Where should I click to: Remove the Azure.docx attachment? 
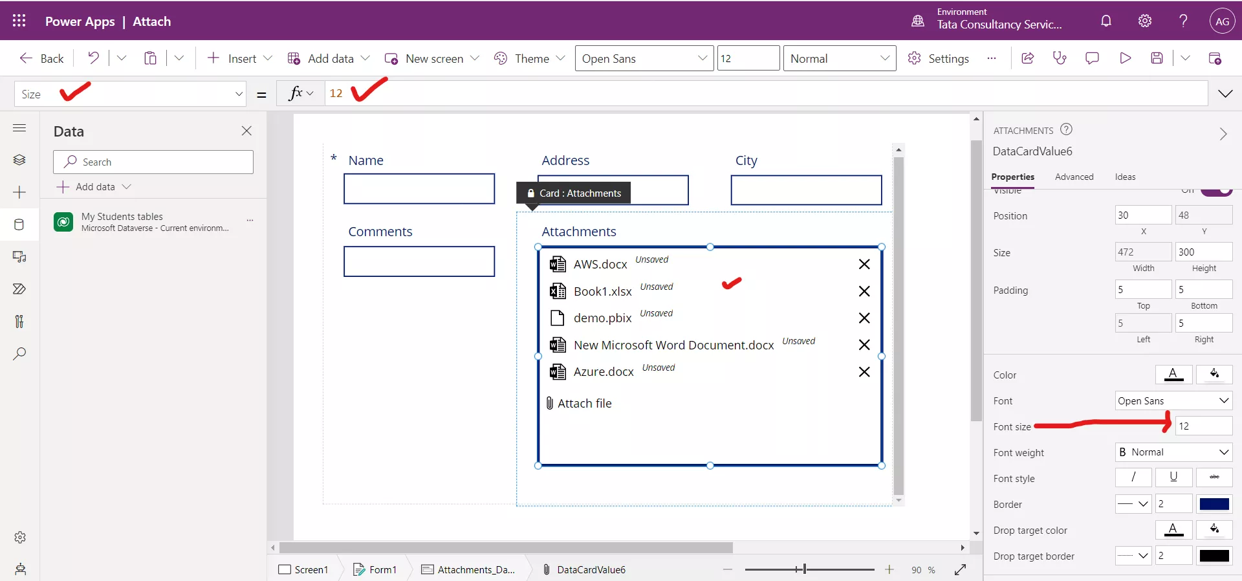point(864,371)
